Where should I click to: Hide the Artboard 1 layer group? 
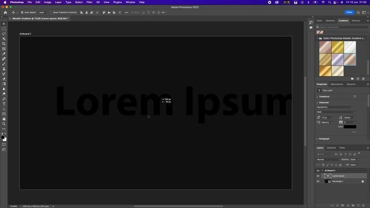[x=318, y=171]
